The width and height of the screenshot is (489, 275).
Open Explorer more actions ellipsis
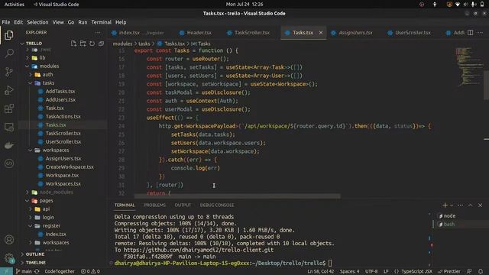click(98, 32)
